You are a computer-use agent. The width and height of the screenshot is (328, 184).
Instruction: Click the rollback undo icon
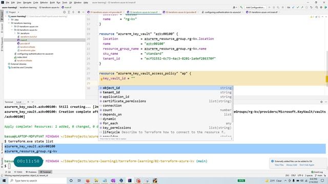pyautogui.click(x=311, y=7)
